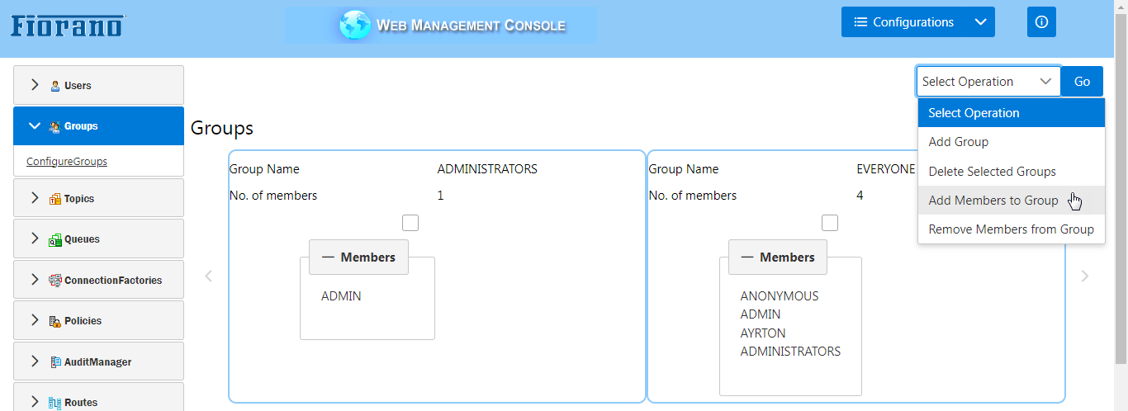The height and width of the screenshot is (411, 1128).
Task: Click the Go button
Action: [x=1082, y=82]
